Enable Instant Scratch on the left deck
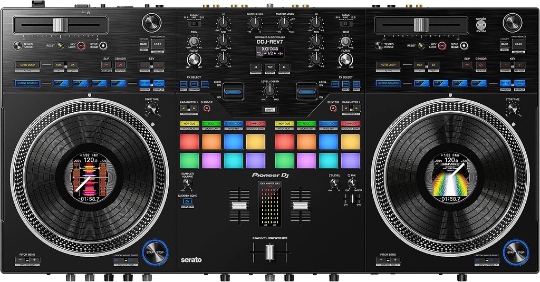The height and width of the screenshot is (282, 540). click(27, 83)
